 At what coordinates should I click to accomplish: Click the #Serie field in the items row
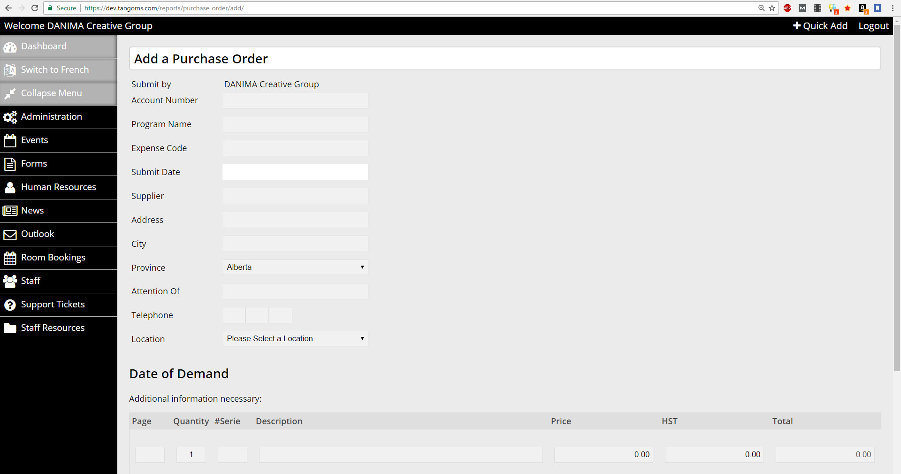point(232,454)
